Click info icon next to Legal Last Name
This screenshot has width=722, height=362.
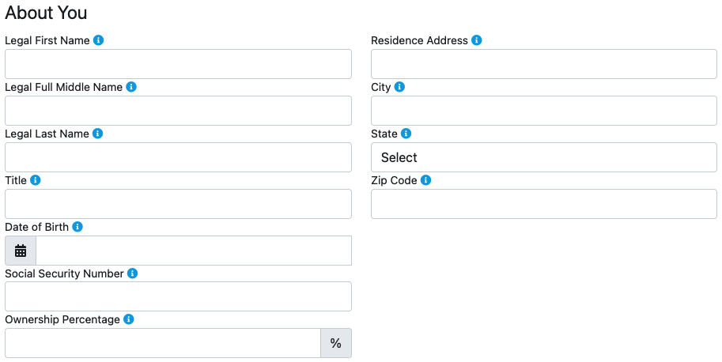[x=97, y=134]
